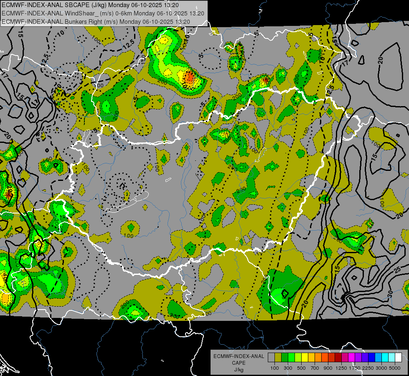This screenshot has height=376, width=409.
Task: Select the white CAPE legend swatch
Action: 399,357
